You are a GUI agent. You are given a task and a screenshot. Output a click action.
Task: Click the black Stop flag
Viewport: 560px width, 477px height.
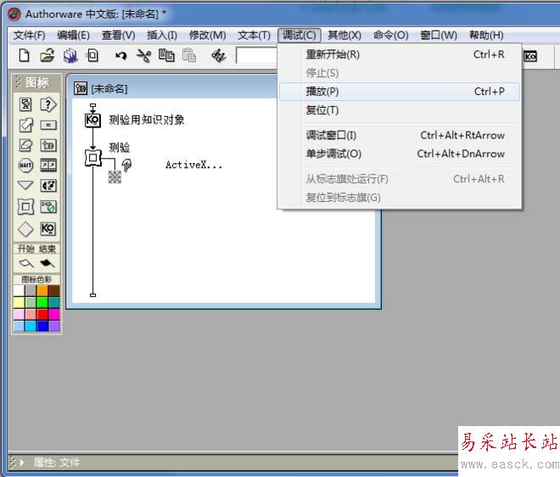48,263
